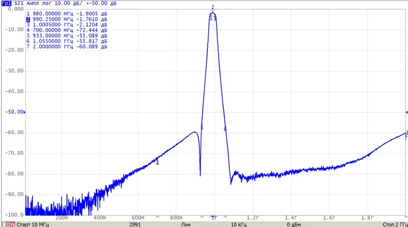The height and width of the screenshot is (227, 408).
Task: Select the Гр1 trace label
Action: (x=6, y=3)
